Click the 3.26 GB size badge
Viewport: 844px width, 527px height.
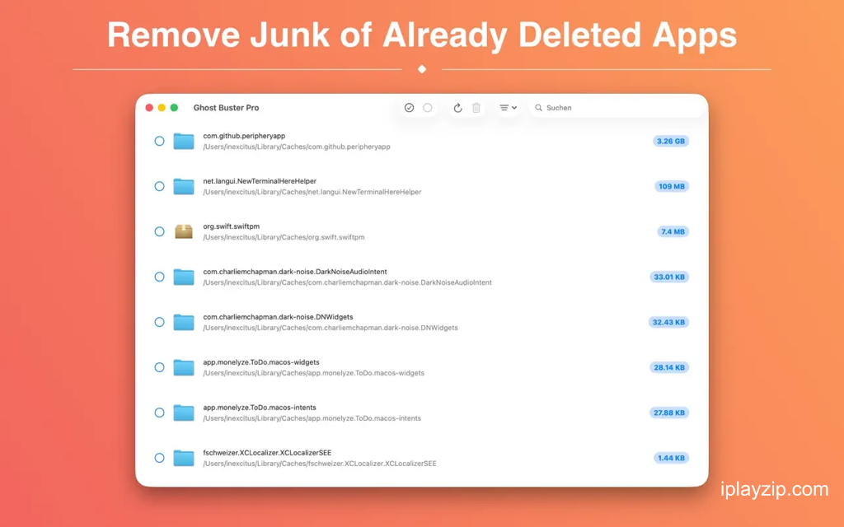671,141
